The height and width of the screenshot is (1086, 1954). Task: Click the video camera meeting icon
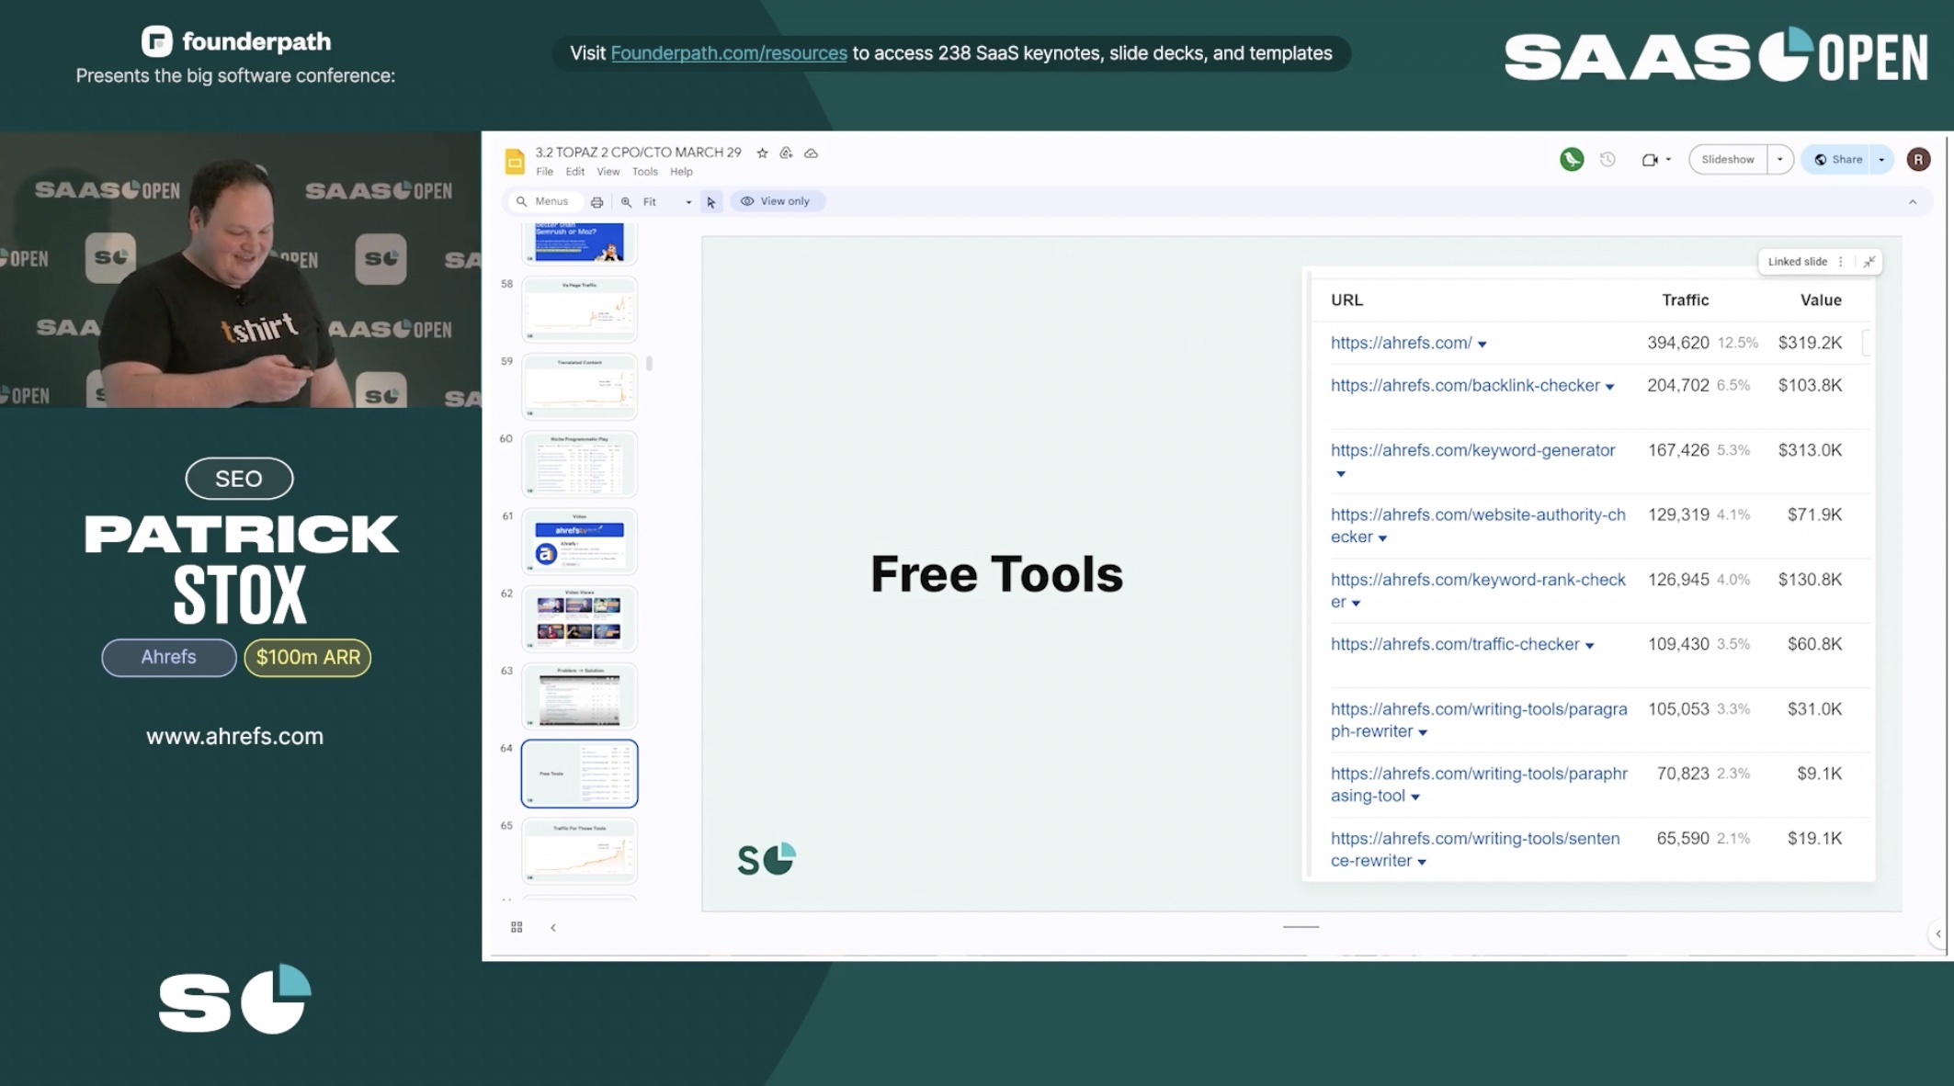1650,159
